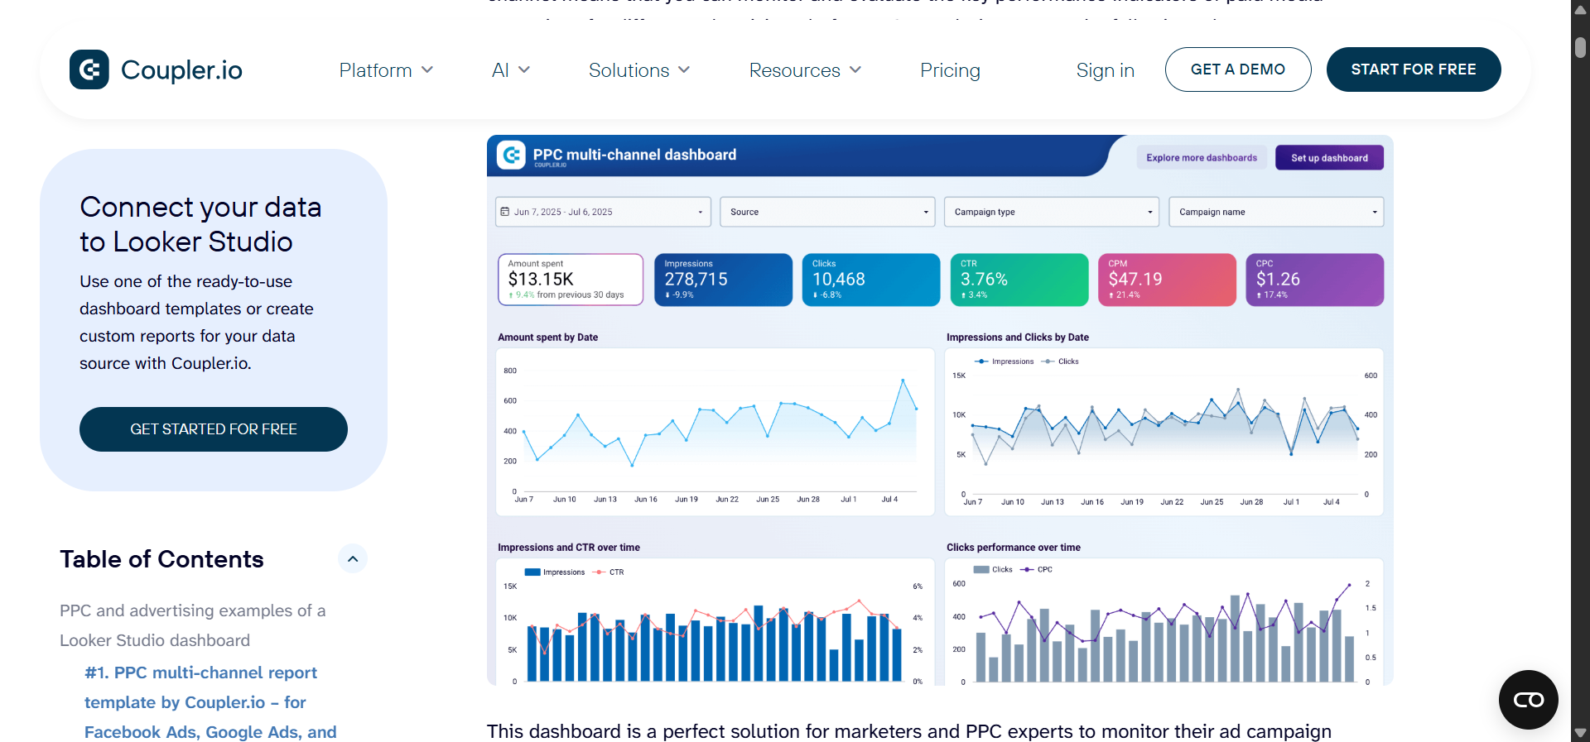Click the Set up dashboard button
1590x742 pixels.
[1329, 158]
